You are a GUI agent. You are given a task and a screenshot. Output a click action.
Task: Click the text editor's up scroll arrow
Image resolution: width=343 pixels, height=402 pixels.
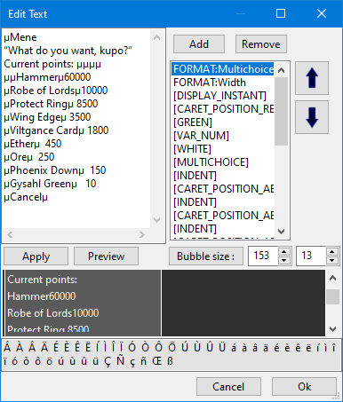point(156,37)
